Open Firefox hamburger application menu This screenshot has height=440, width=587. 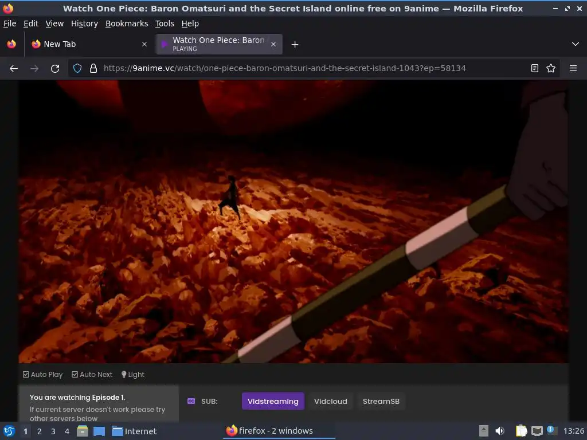pos(573,69)
